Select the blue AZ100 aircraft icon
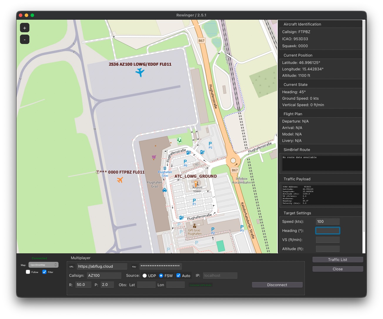Viewport: 383px width, 319px height. (140, 72)
